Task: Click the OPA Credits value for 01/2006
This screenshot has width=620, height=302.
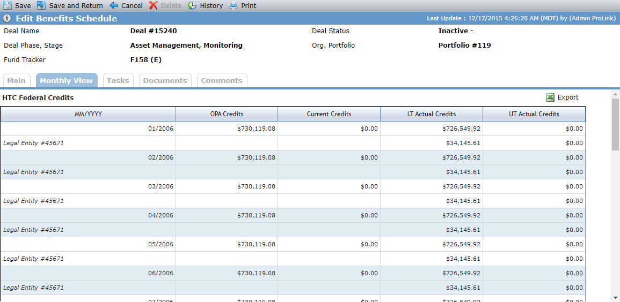Action: coord(256,129)
